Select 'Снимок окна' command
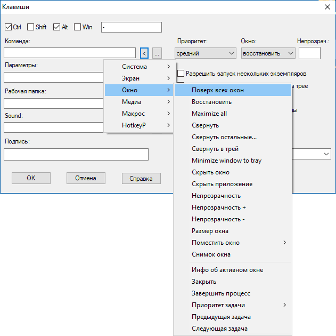The image size is (336, 336). (x=233, y=254)
